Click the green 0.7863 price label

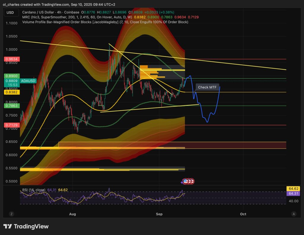coord(11,105)
